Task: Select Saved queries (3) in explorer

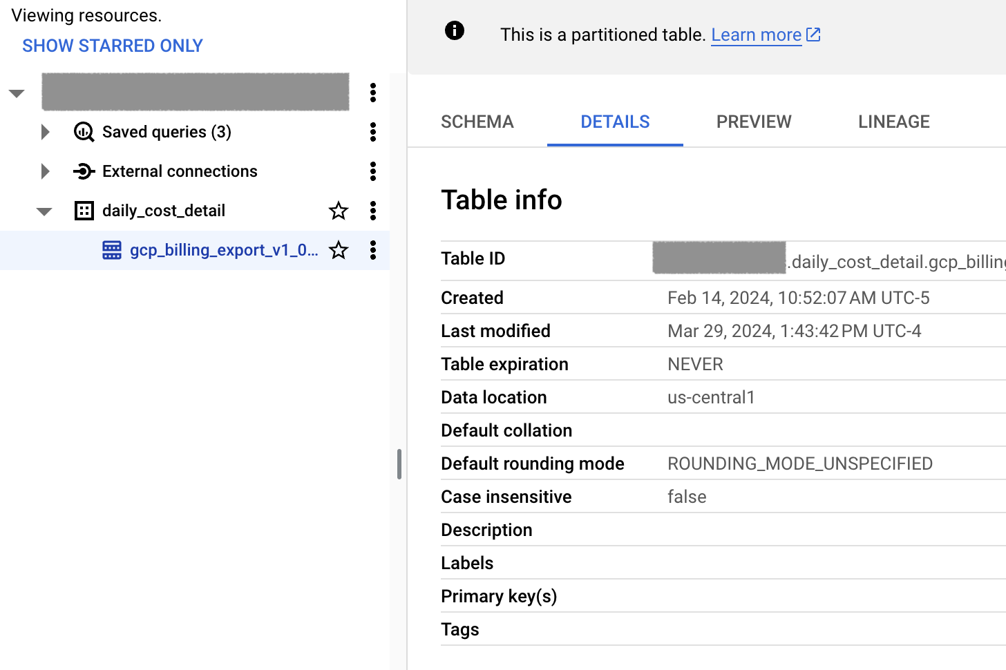Action: (167, 132)
